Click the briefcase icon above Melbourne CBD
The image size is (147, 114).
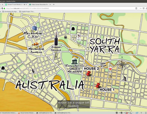[34, 28]
